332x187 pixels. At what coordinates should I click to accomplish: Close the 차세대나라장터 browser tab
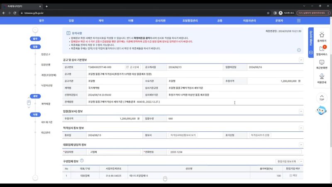(x=40, y=6)
